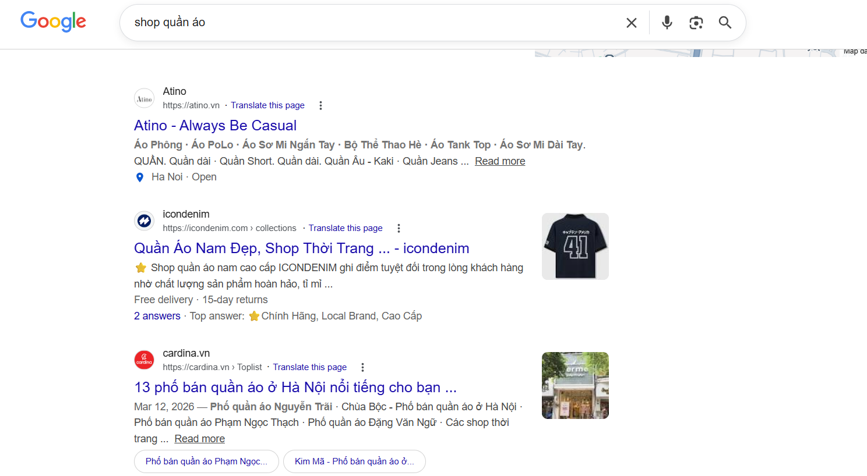
Task: Click 'Free delivery · 15-day returns' text
Action: click(201, 300)
